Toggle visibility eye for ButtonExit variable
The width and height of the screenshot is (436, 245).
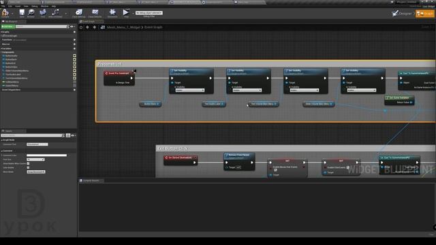pos(74,63)
